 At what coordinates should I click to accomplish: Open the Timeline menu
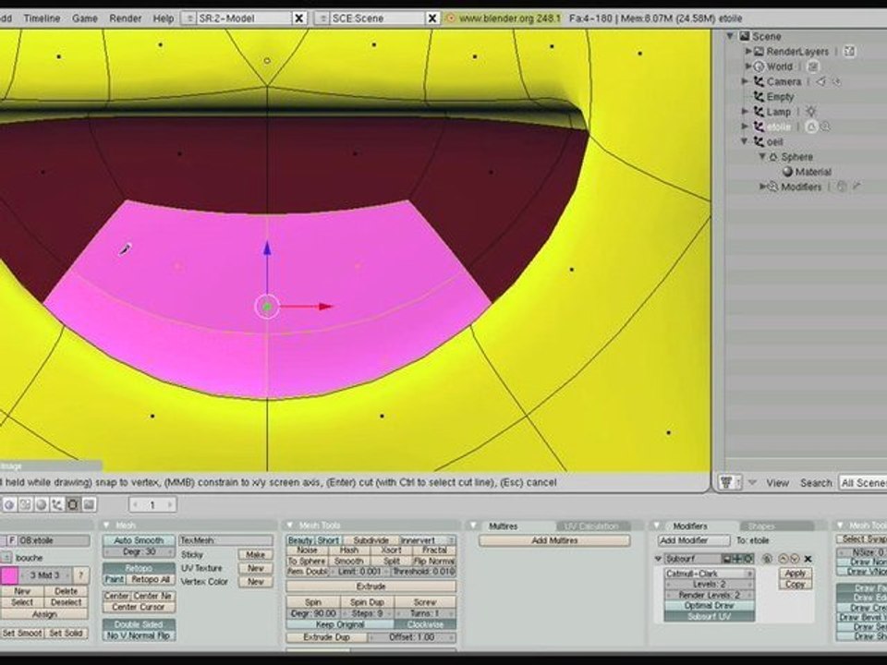(42, 18)
